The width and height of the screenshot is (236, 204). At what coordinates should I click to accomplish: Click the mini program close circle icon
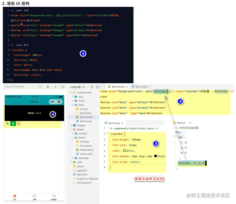tap(59, 102)
